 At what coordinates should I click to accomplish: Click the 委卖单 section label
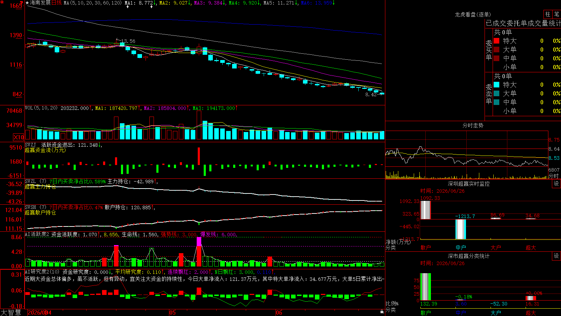489,94
